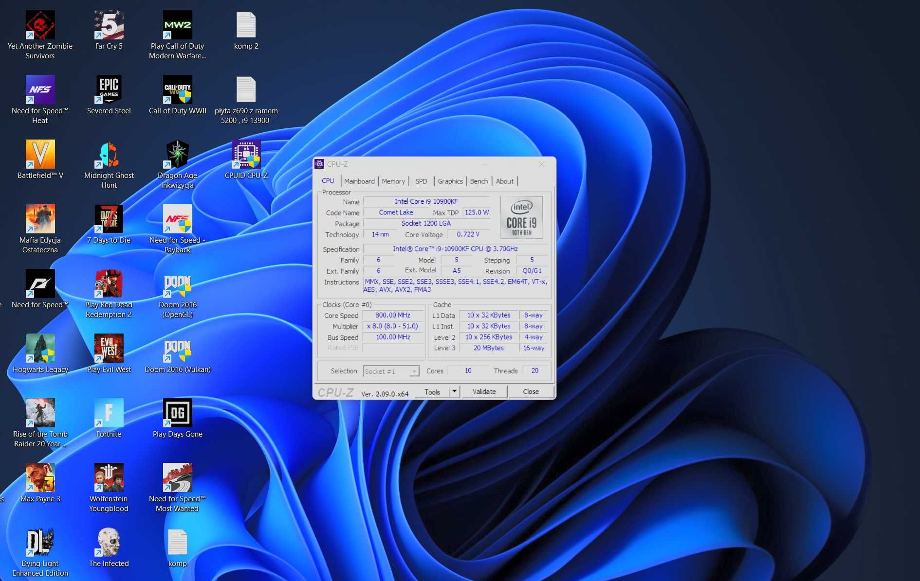Click the Cores count field
This screenshot has height=581, width=920.
pos(468,370)
